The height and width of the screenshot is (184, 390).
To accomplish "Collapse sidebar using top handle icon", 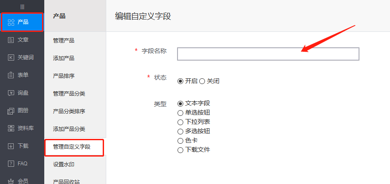I will click(22, 6).
